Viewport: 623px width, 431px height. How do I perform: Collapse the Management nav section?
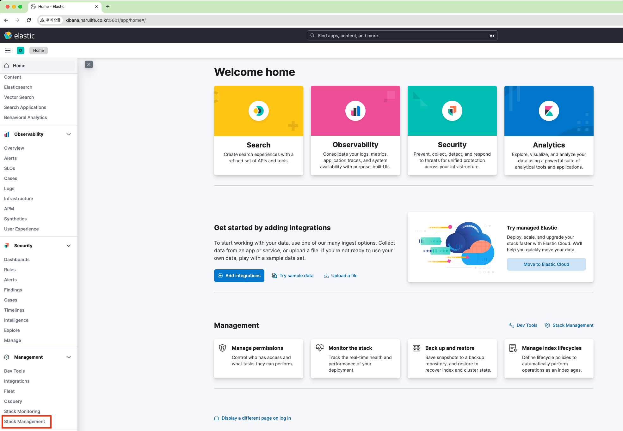(x=69, y=357)
